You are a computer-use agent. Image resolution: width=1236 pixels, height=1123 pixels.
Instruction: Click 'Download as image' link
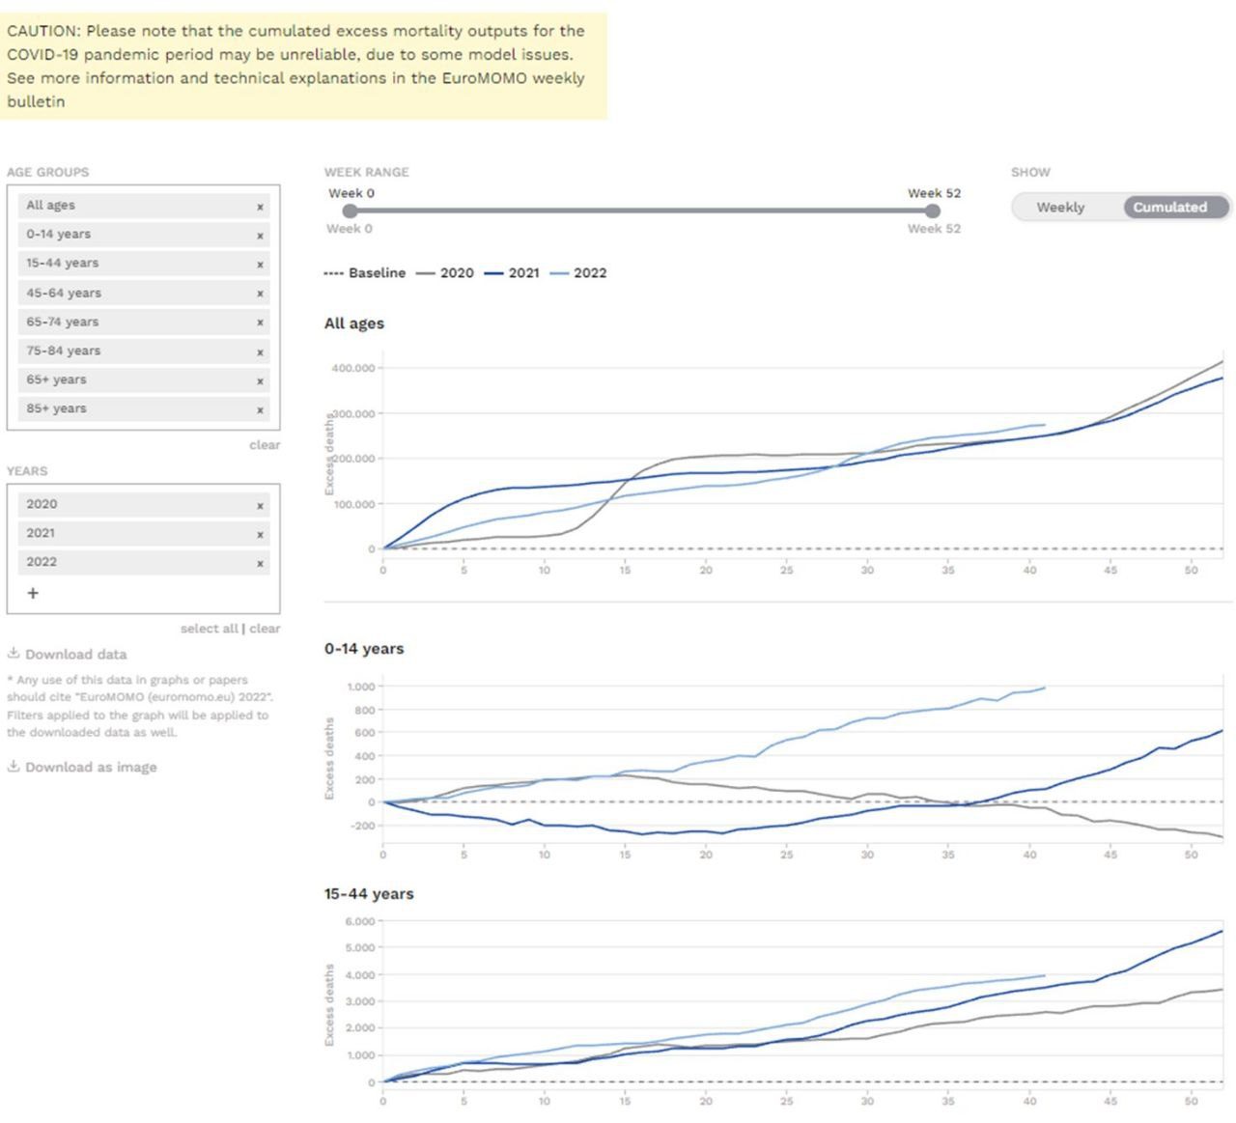click(x=90, y=768)
